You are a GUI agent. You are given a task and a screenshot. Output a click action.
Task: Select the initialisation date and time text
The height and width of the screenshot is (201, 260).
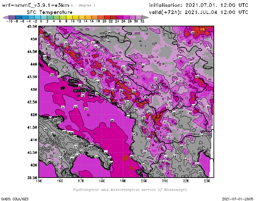tap(199, 5)
